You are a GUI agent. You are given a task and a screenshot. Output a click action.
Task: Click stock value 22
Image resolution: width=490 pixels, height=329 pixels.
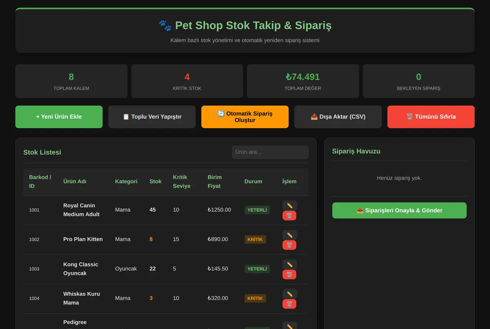coord(153,269)
